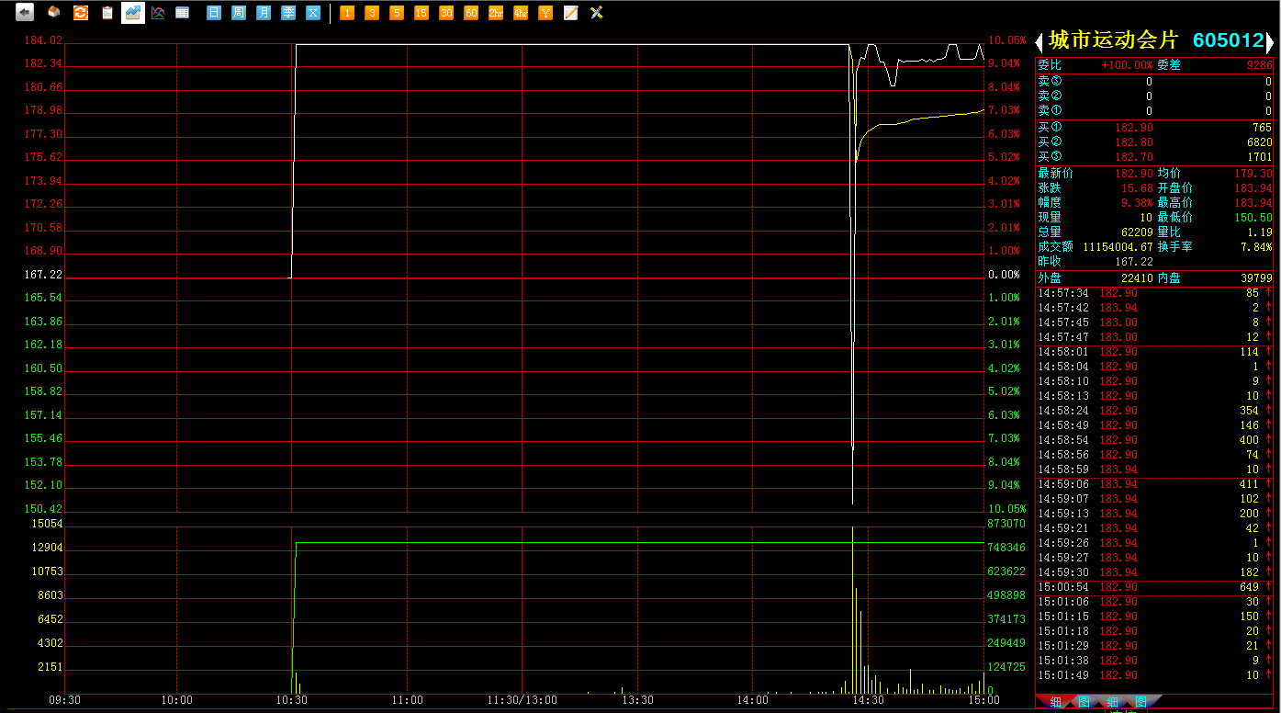Screen dimensions: 1281x713
Task: Select the 买② bid row at 182.80
Action: (x=1155, y=142)
